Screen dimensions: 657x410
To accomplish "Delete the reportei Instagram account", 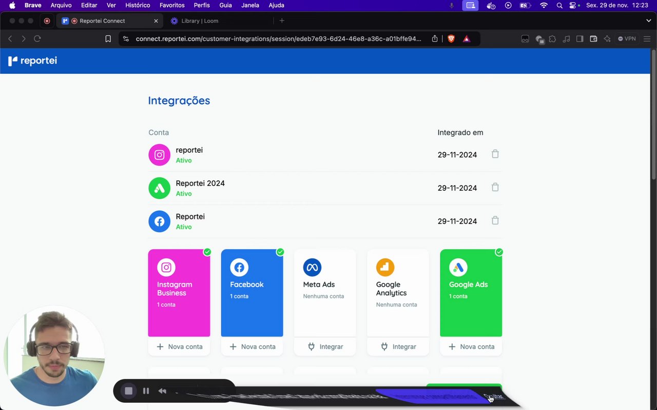I will tap(495, 154).
